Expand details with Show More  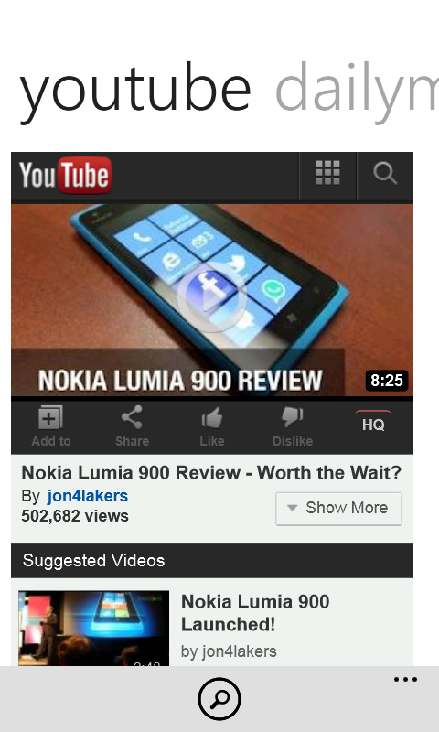338,509
